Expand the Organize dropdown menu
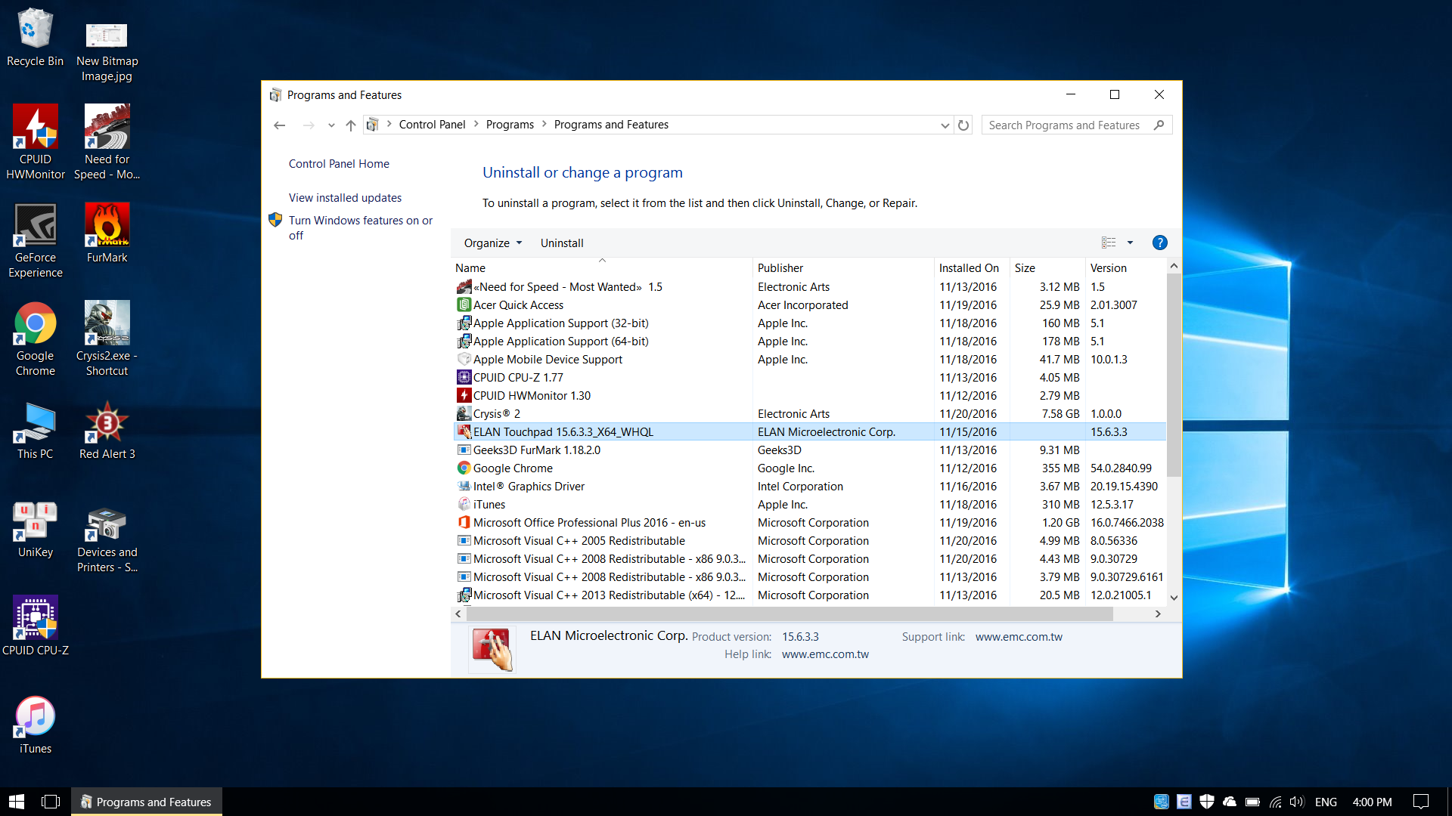1452x816 pixels. pos(493,243)
